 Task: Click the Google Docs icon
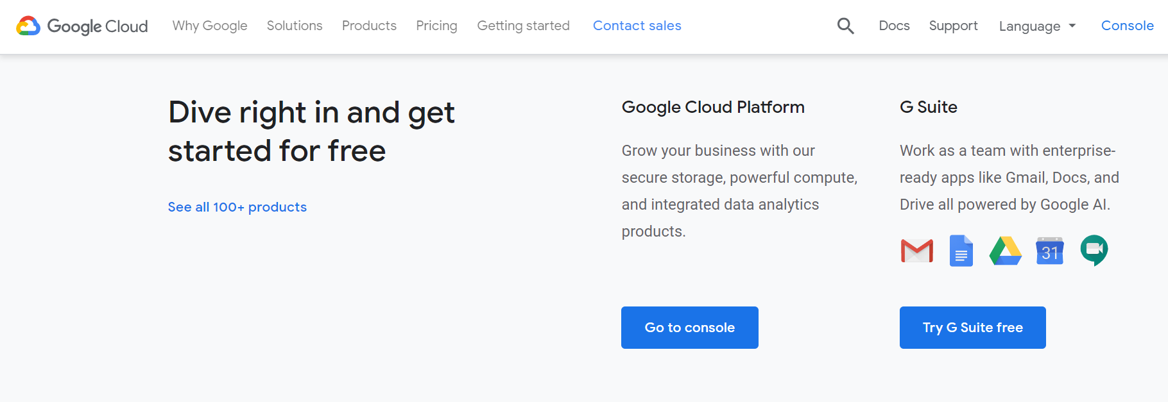click(961, 251)
